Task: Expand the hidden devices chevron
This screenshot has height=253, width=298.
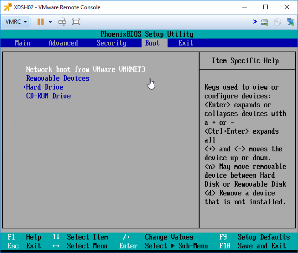Action: click(255, 22)
